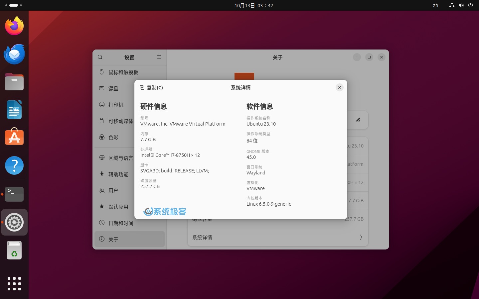Click Ubuntu 23.10 OS name in the dialog

[x=261, y=124]
